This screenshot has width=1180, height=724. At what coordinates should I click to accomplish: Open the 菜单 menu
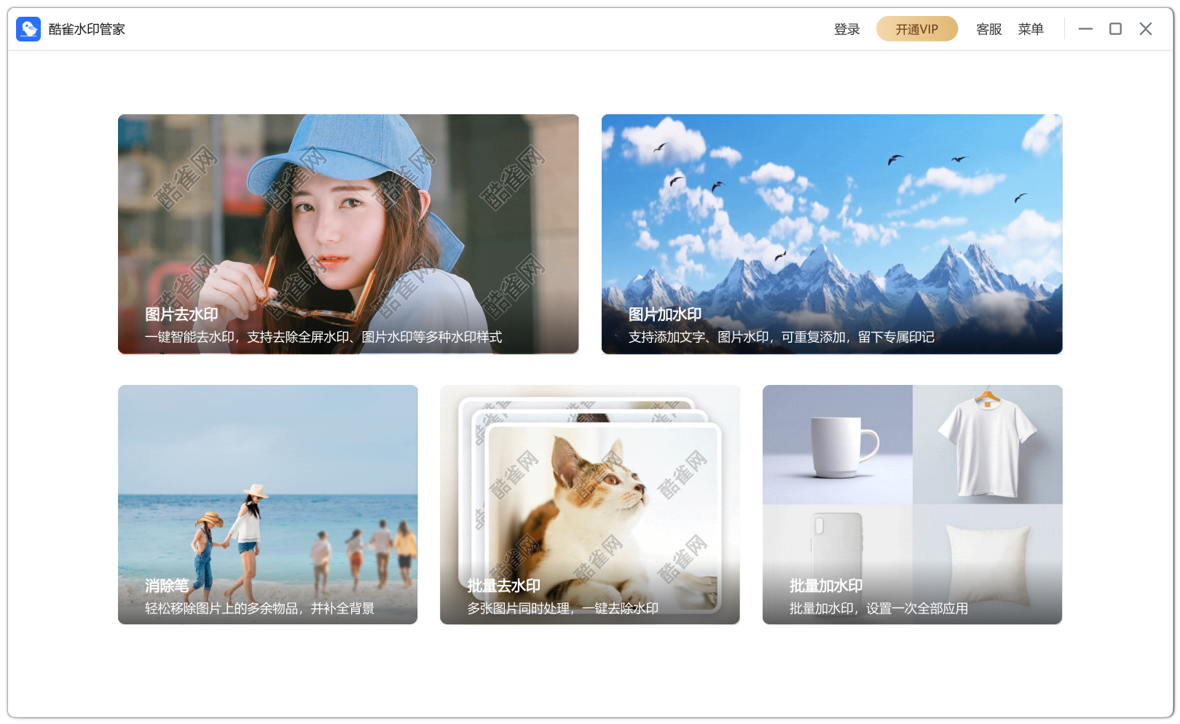click(x=1031, y=29)
